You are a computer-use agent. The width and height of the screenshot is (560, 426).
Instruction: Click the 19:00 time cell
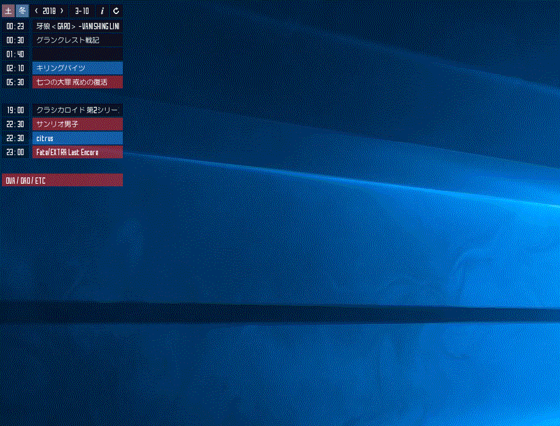coord(15,110)
